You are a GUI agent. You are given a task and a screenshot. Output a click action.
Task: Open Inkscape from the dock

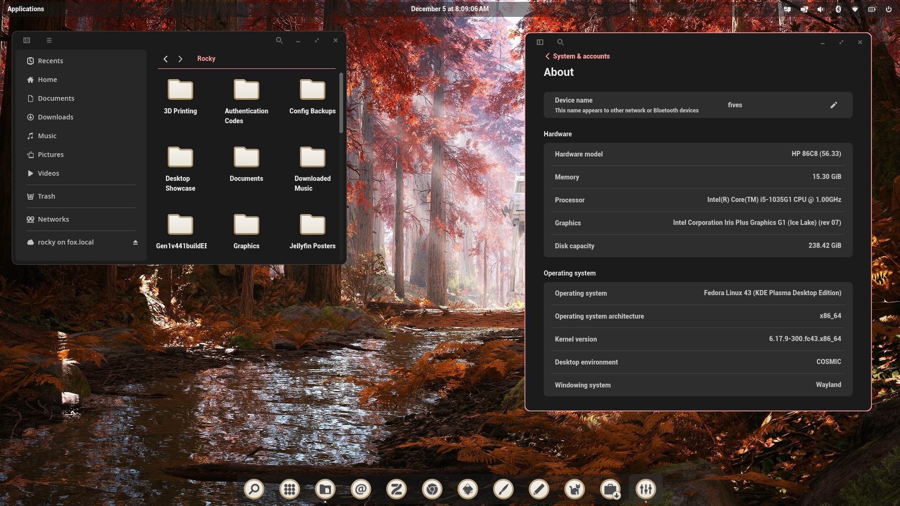coord(467,490)
